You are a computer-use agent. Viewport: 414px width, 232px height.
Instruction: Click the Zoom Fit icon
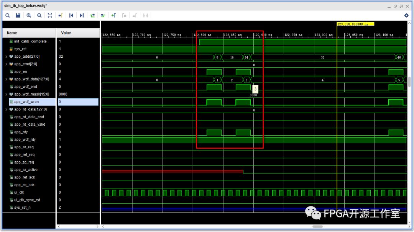coord(50,15)
